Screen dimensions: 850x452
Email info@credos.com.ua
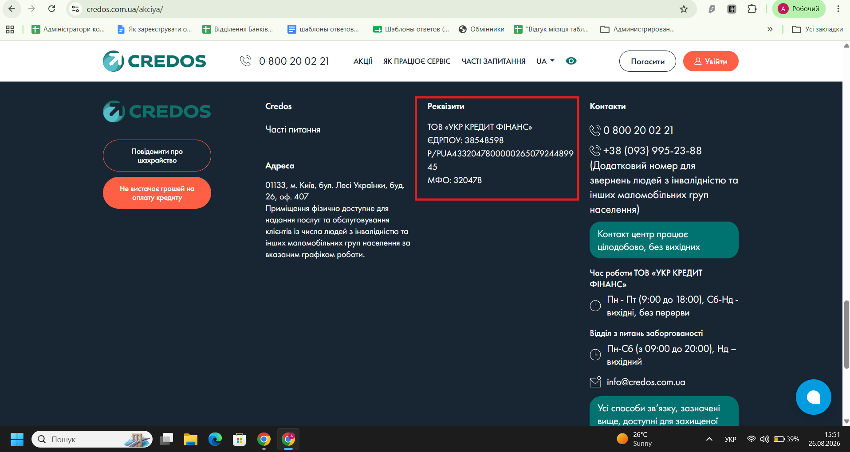(x=646, y=382)
